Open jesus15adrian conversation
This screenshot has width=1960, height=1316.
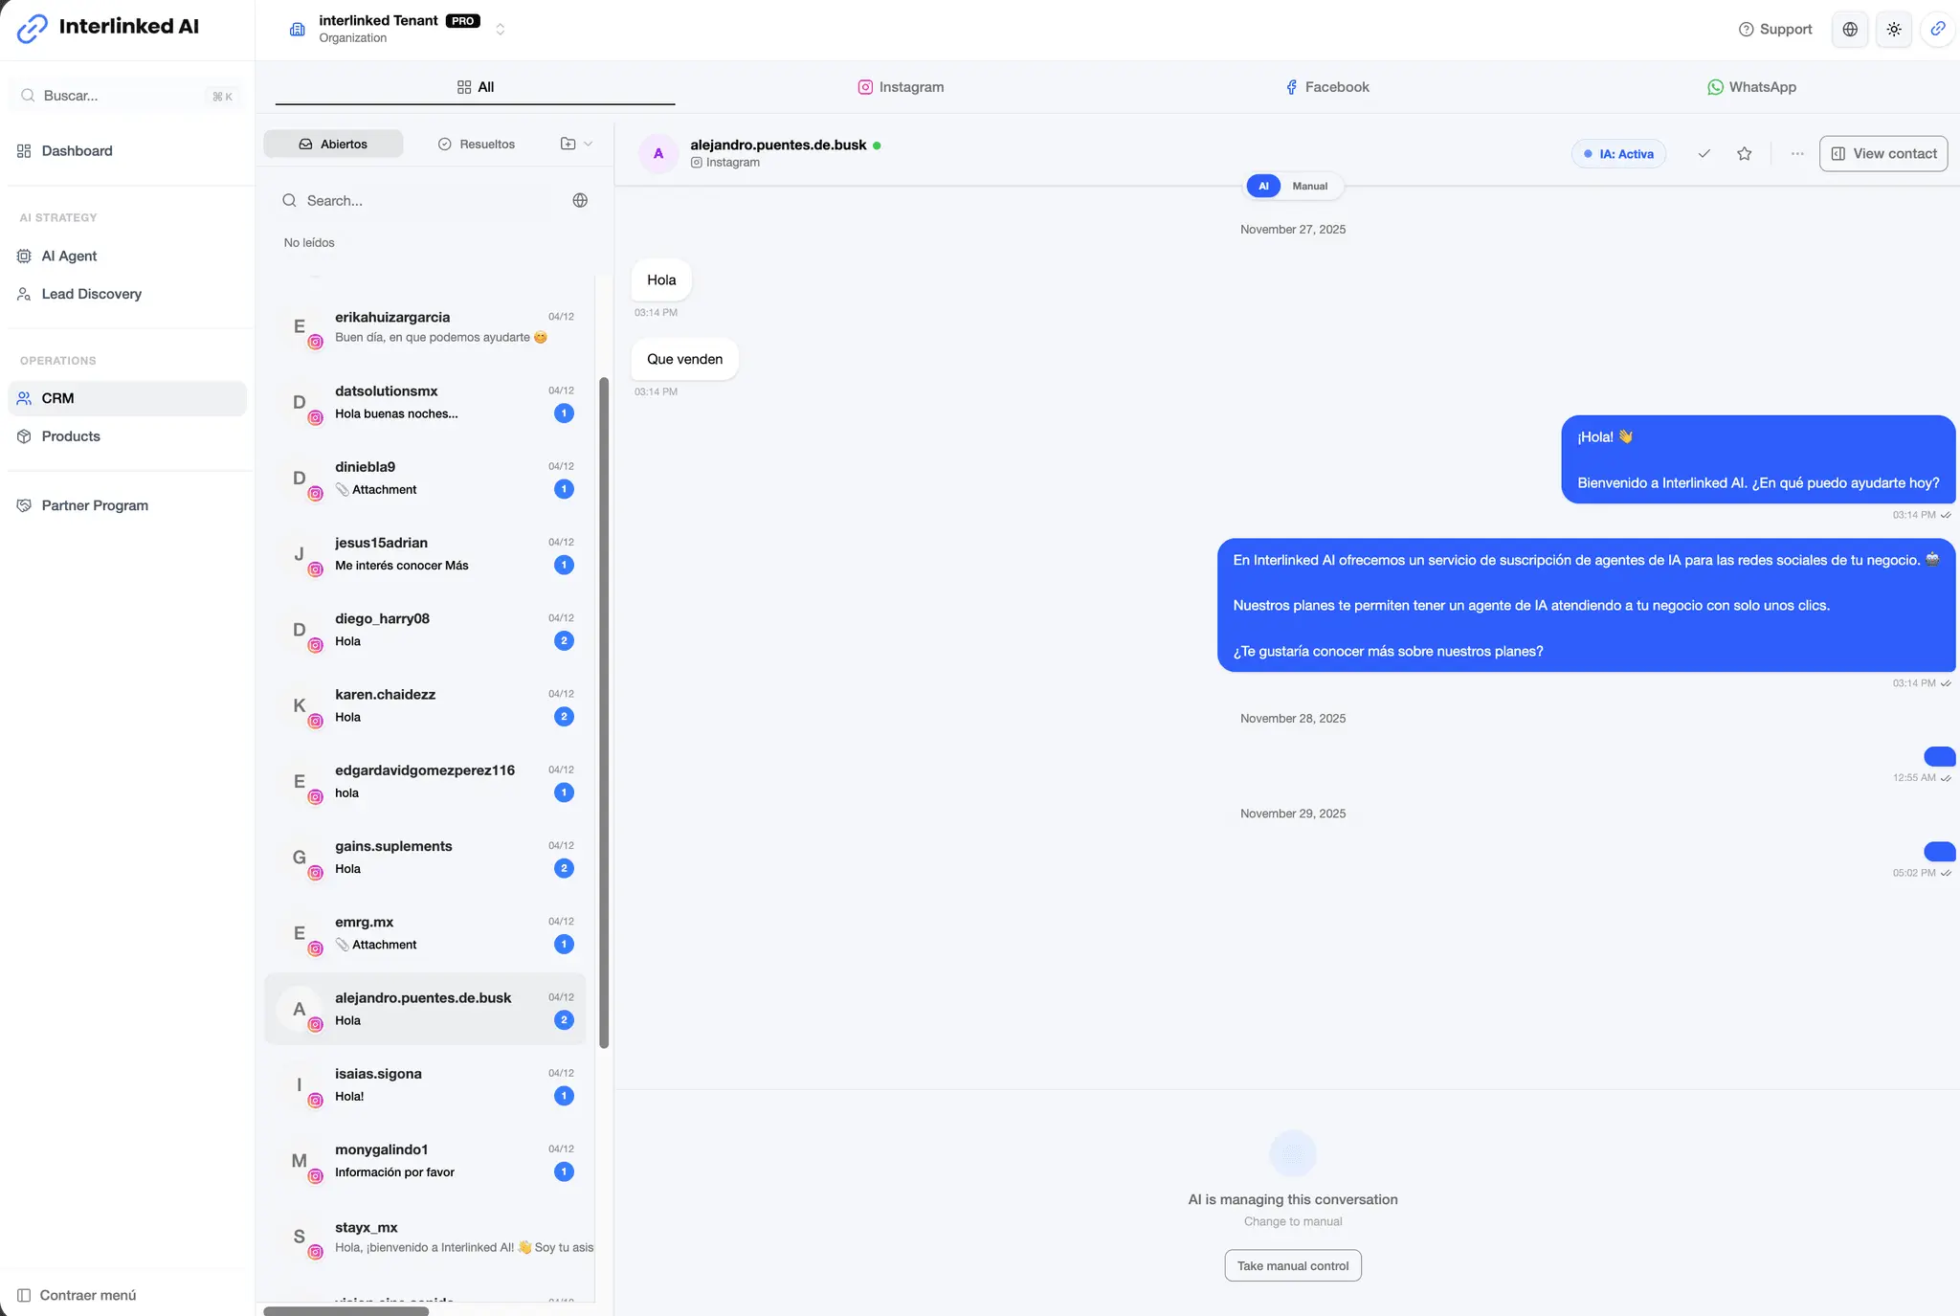pyautogui.click(x=425, y=554)
